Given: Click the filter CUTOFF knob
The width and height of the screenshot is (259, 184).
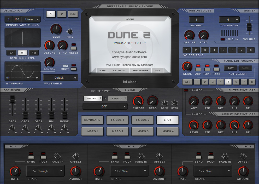Looking at the screenshot, I should coord(138,101).
